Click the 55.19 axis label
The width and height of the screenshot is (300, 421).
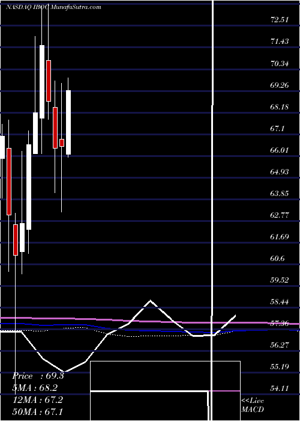(x=280, y=367)
